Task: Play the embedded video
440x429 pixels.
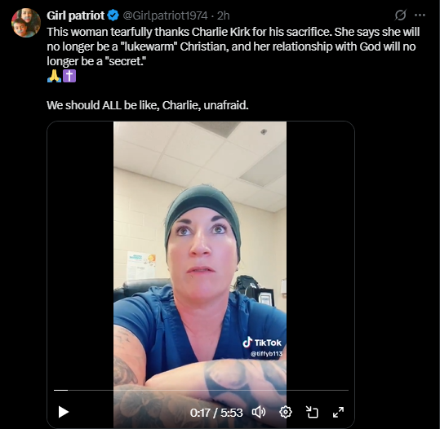Action: click(x=64, y=412)
